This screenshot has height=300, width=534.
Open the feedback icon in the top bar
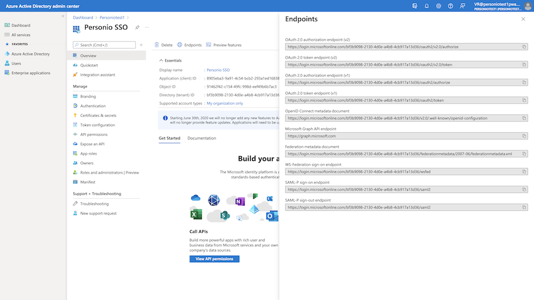(x=462, y=6)
